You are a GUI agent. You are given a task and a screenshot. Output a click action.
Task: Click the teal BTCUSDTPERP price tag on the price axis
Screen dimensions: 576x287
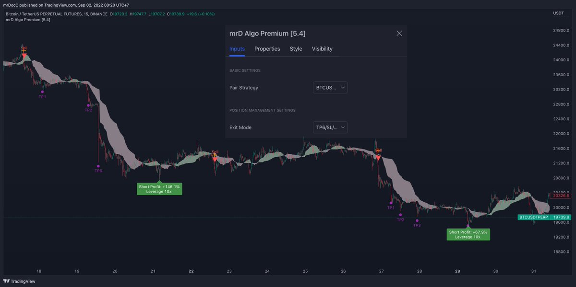tap(533, 217)
